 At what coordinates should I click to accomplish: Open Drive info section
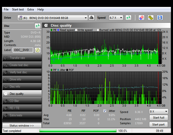pos(22,79)
